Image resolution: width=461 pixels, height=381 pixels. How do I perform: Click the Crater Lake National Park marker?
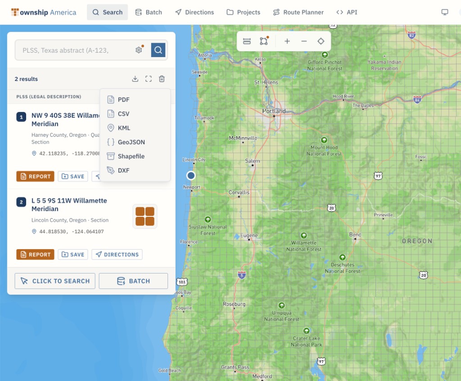click(306, 331)
